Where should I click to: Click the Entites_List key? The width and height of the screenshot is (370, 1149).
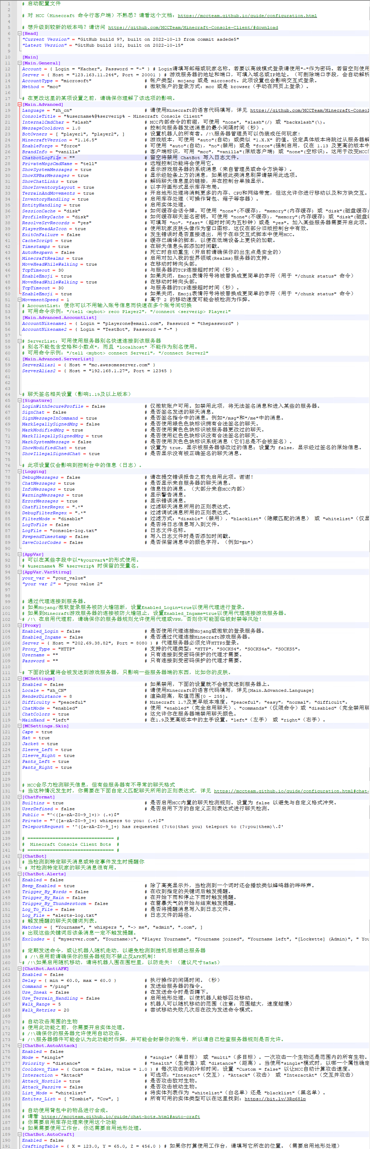tap(39, 1099)
